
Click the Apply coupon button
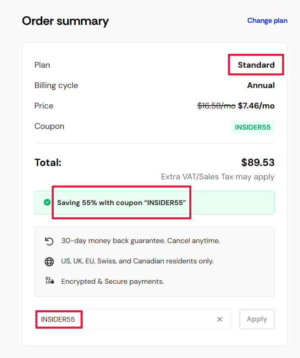point(257,319)
